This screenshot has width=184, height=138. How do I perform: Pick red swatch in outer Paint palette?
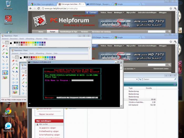(24, 43)
